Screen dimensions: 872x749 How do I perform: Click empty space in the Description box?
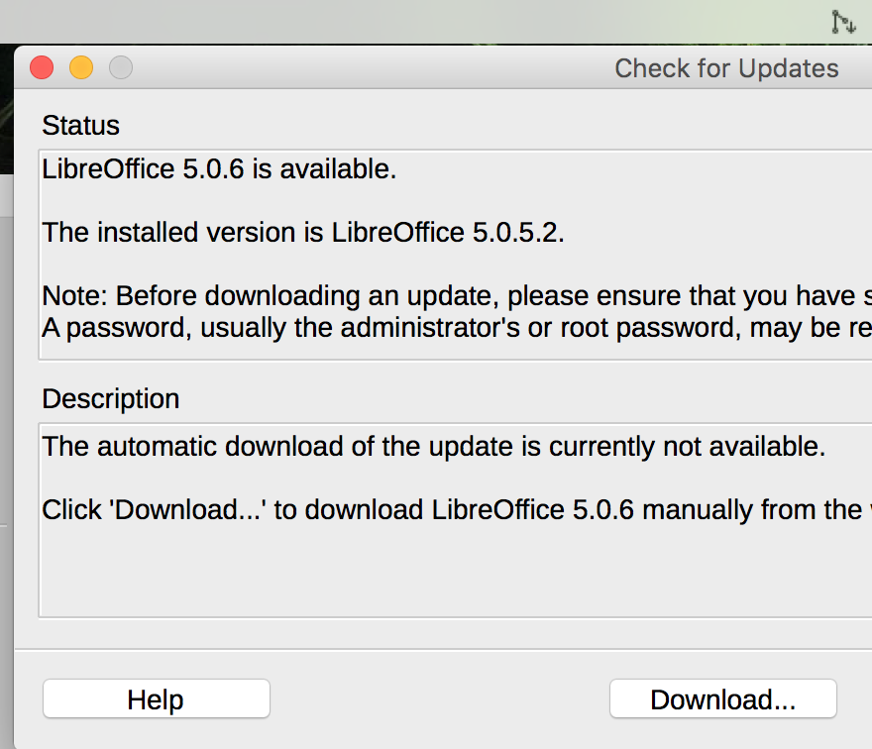[445, 573]
